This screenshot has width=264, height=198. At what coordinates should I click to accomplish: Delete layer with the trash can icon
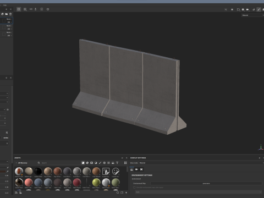pos(10,14)
